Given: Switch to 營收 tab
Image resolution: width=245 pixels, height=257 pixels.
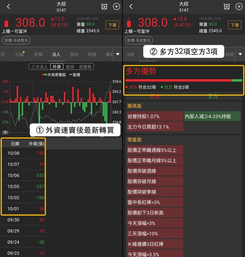Looking at the screenshot, I should tap(74, 54).
